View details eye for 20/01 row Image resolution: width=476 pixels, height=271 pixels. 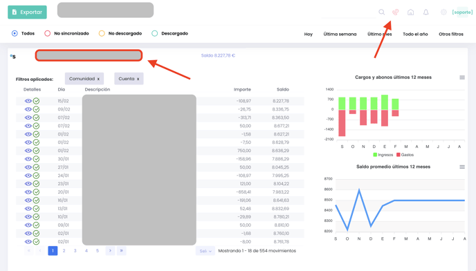click(28, 192)
